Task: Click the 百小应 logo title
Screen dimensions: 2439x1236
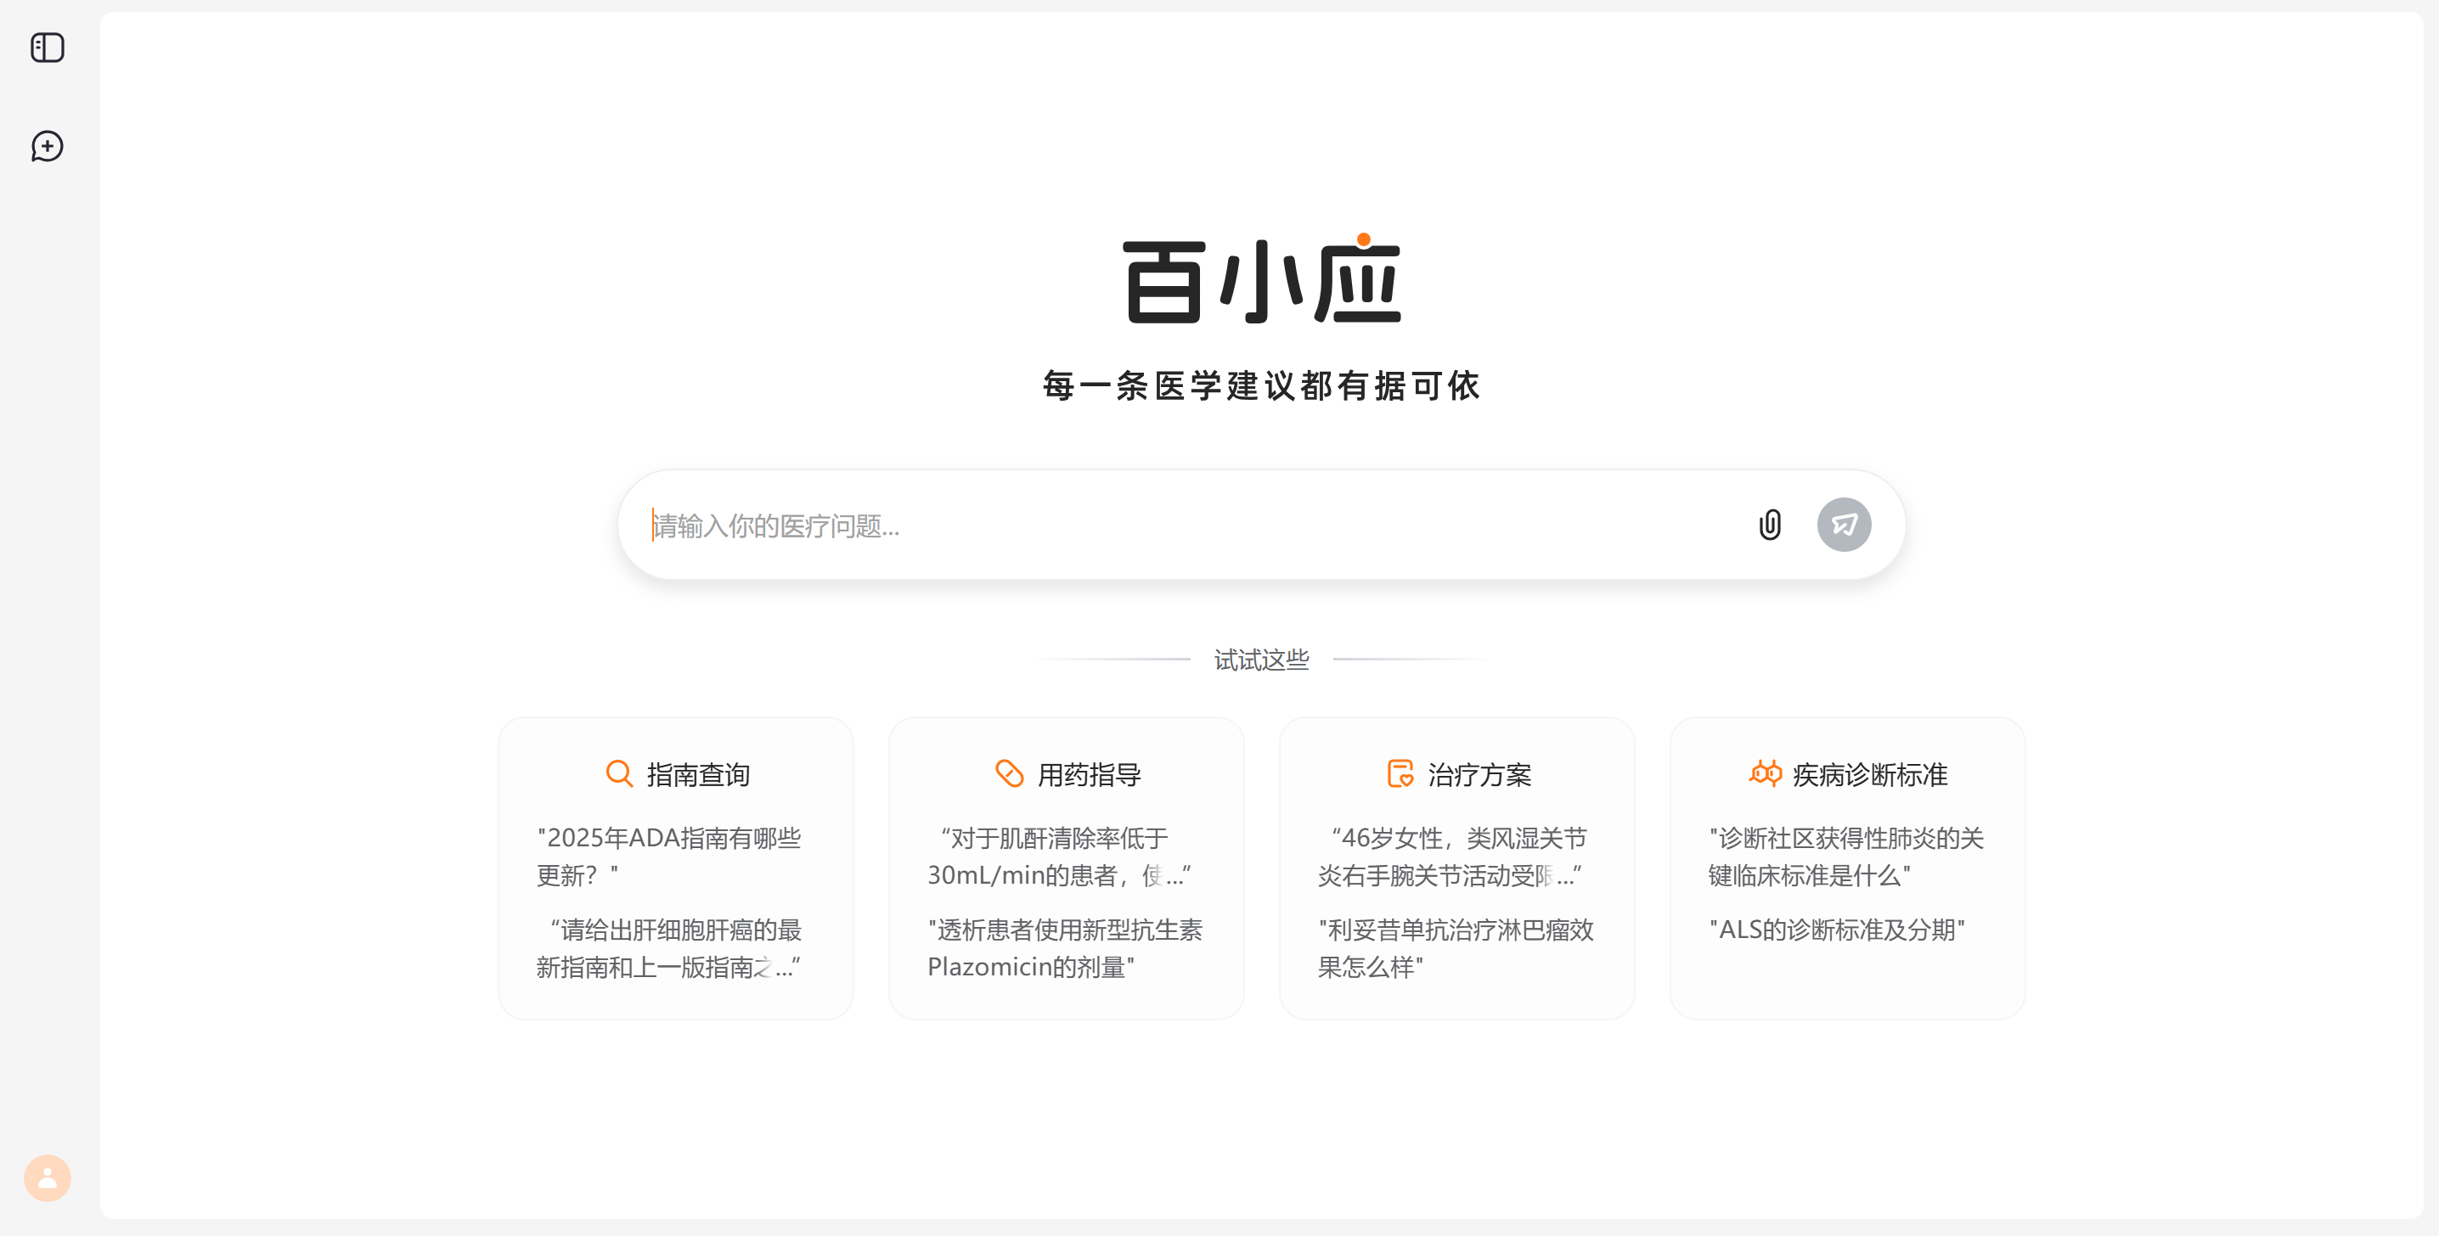Action: pos(1261,281)
